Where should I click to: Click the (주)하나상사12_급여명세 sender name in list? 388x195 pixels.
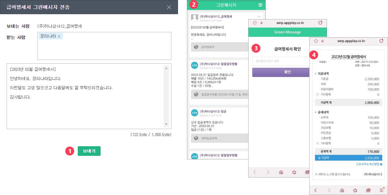pyautogui.click(x=216, y=16)
